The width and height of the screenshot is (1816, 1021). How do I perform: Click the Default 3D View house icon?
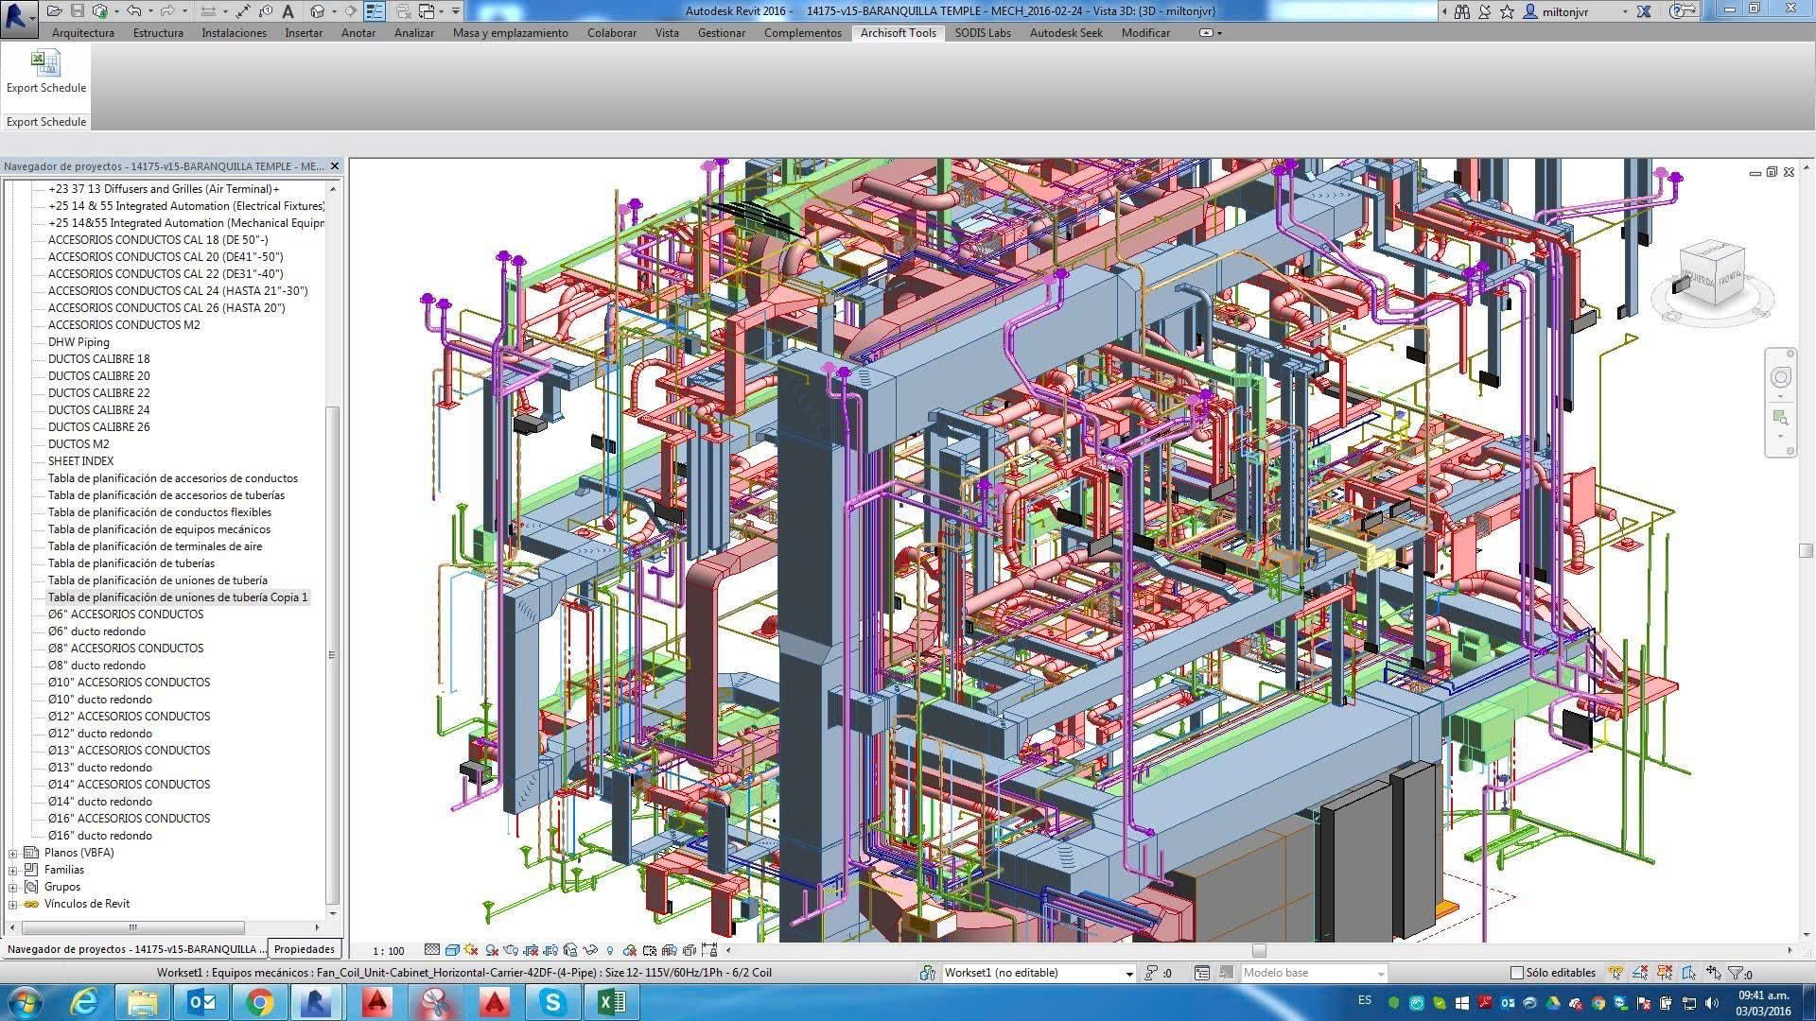point(317,11)
